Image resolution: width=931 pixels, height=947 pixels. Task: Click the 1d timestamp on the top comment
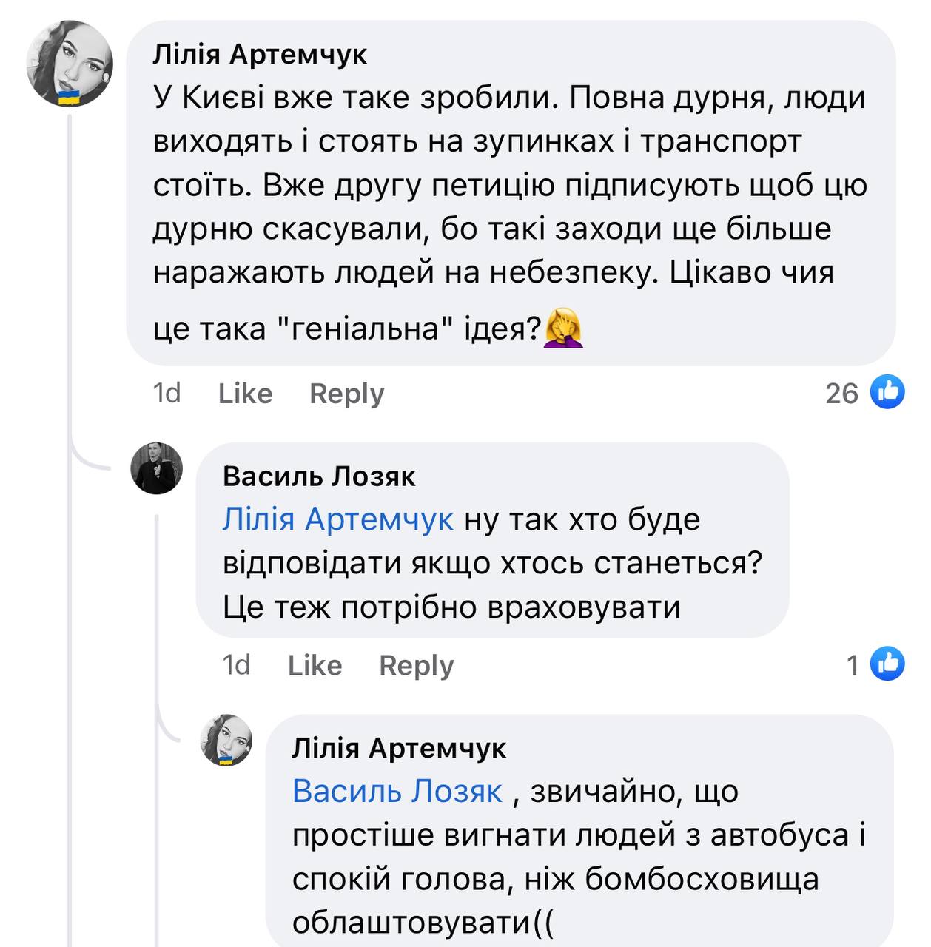[x=167, y=394]
